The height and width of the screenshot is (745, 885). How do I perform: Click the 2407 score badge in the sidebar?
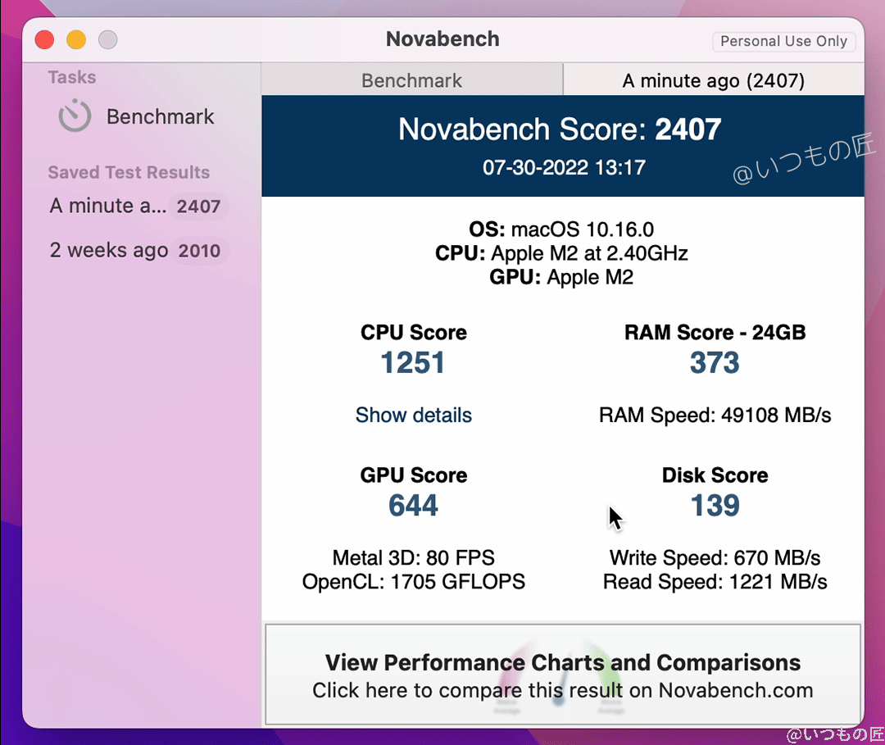pos(199,206)
